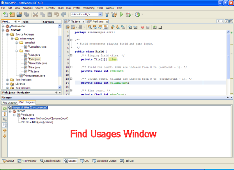Click expand tree icon in Usages sidebar
Screen dimensions: 234x170
coord(5,114)
